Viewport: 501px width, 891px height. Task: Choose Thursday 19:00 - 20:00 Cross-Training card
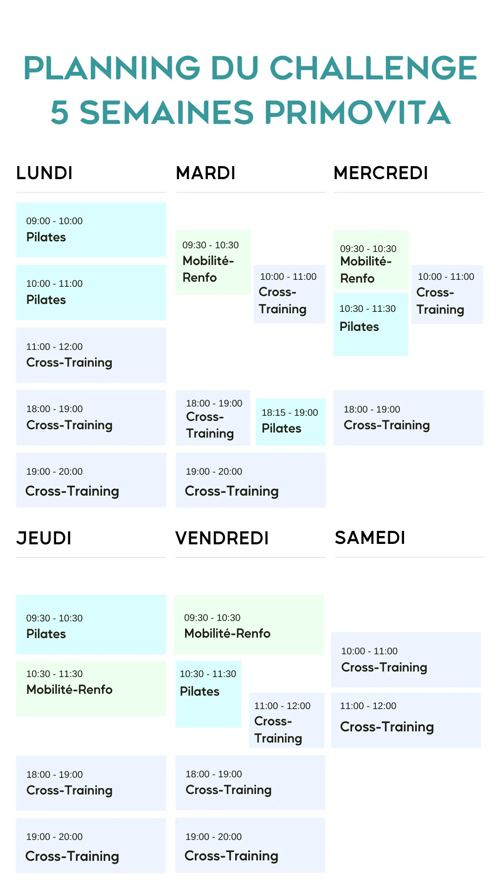pyautogui.click(x=91, y=846)
